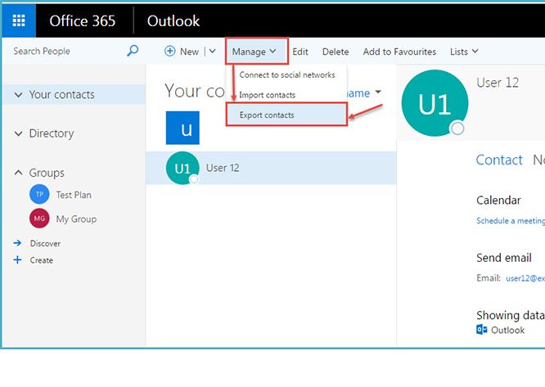Click the large U1 profile avatar
Image resolution: width=545 pixels, height=387 pixels.
pos(435,103)
